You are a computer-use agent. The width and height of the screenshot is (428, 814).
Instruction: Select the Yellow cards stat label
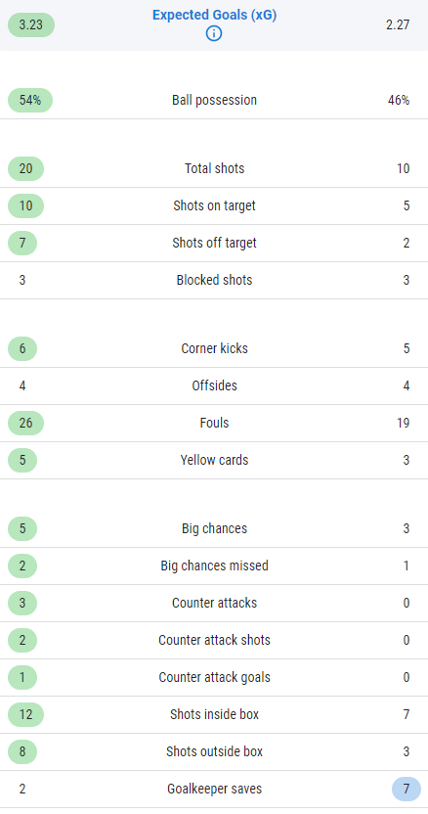[214, 460]
